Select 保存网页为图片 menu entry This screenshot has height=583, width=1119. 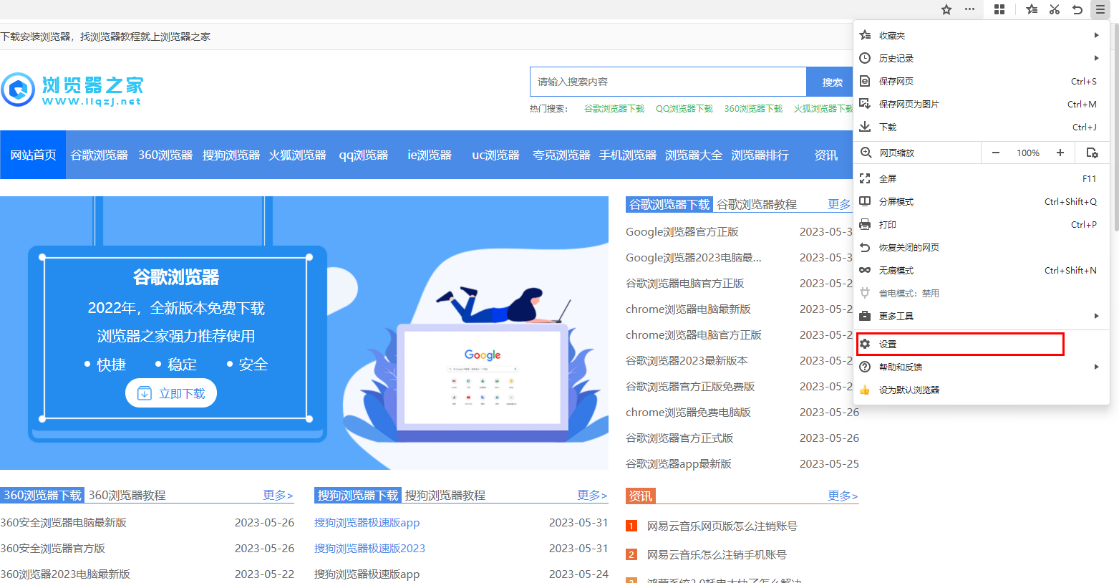point(982,104)
